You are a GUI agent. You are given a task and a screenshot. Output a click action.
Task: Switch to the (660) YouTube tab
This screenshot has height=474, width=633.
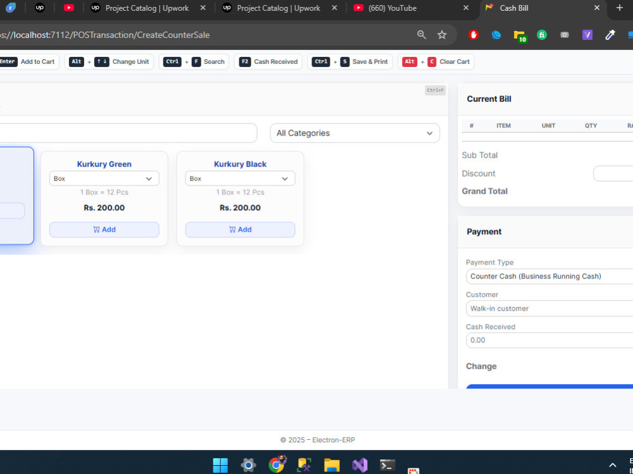(x=392, y=8)
